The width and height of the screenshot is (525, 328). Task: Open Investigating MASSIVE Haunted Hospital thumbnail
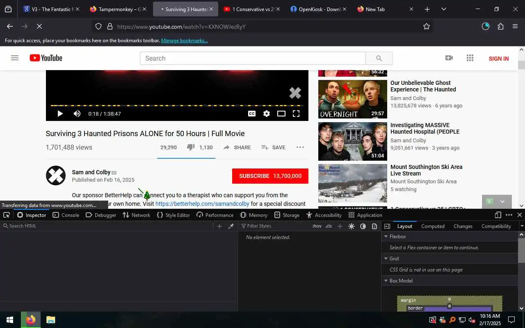pyautogui.click(x=353, y=141)
